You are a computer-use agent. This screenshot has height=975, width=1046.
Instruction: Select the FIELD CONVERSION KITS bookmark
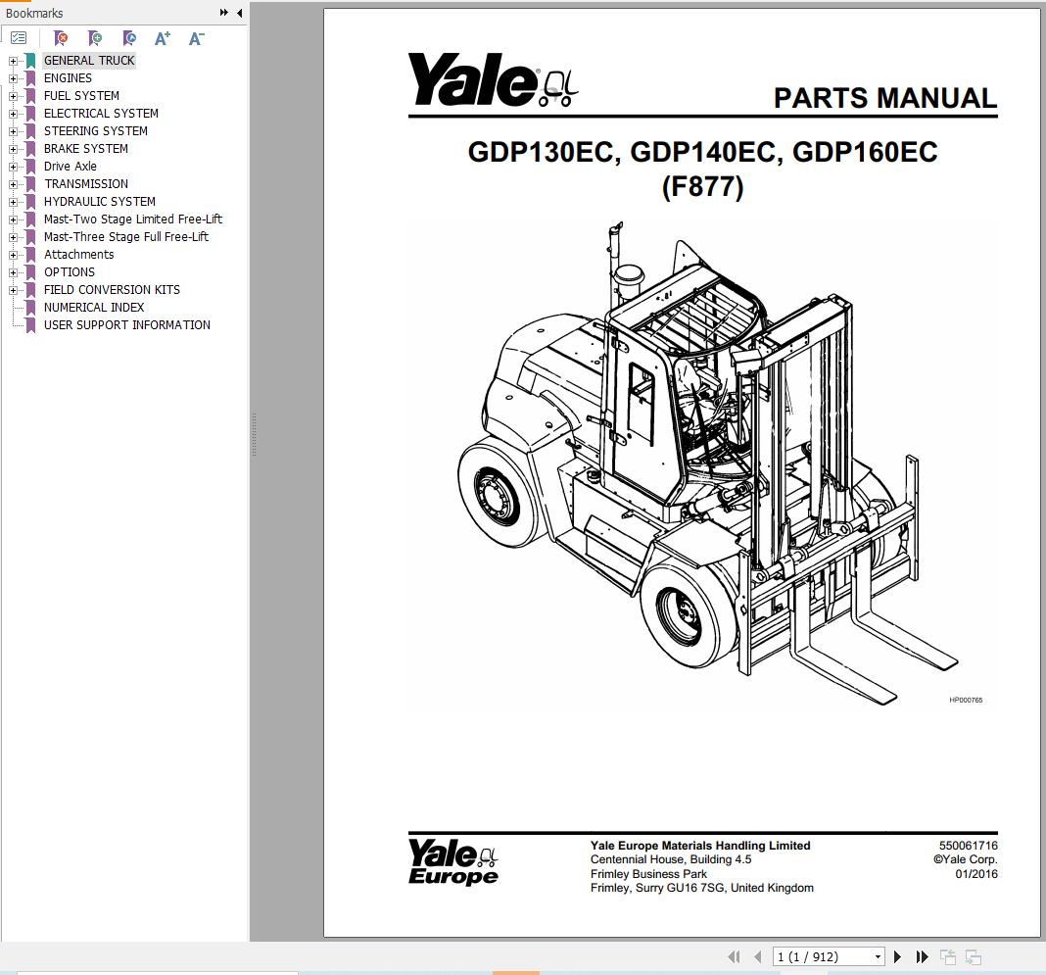[x=111, y=289]
